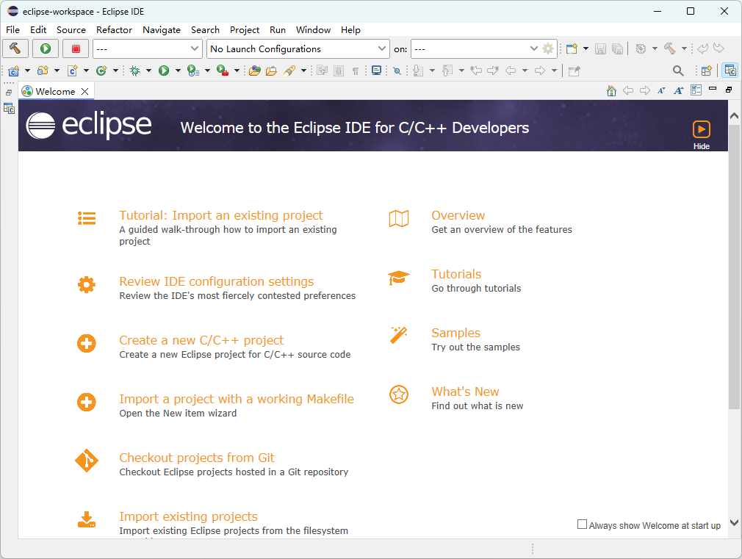Click the New Wizard icon near the save icons
The width and height of the screenshot is (742, 559).
tap(571, 48)
